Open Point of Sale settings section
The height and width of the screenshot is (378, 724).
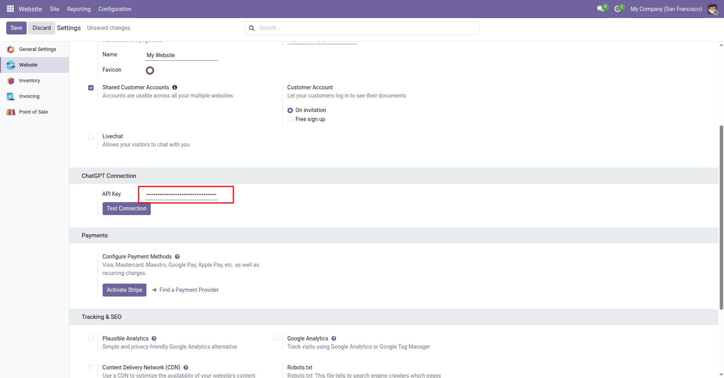pyautogui.click(x=34, y=112)
